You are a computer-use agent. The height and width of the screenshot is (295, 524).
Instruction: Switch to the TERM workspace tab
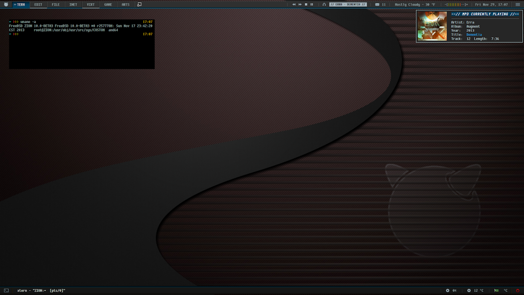[x=19, y=4]
